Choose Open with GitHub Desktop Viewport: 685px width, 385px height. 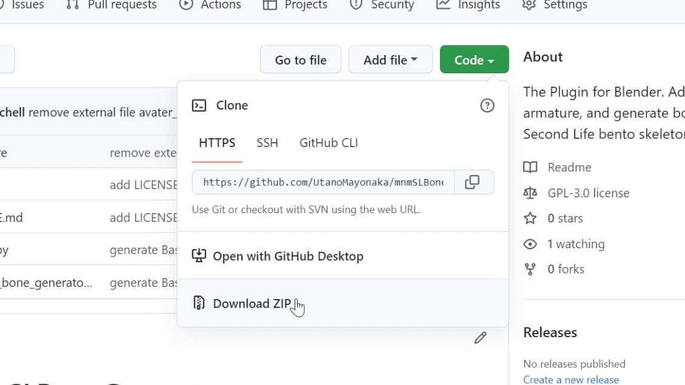click(x=343, y=256)
